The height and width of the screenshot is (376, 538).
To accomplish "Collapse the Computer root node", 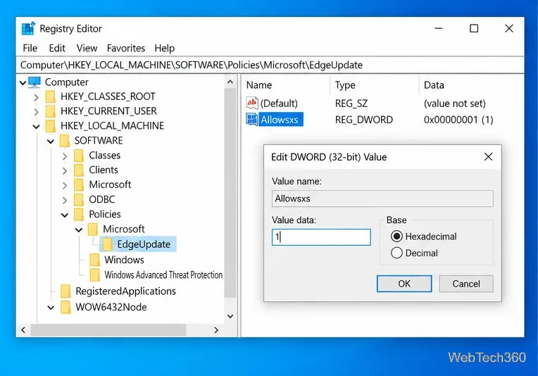I will click(23, 82).
